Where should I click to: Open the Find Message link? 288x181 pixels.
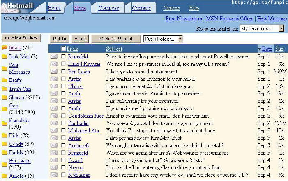pyautogui.click(x=272, y=19)
